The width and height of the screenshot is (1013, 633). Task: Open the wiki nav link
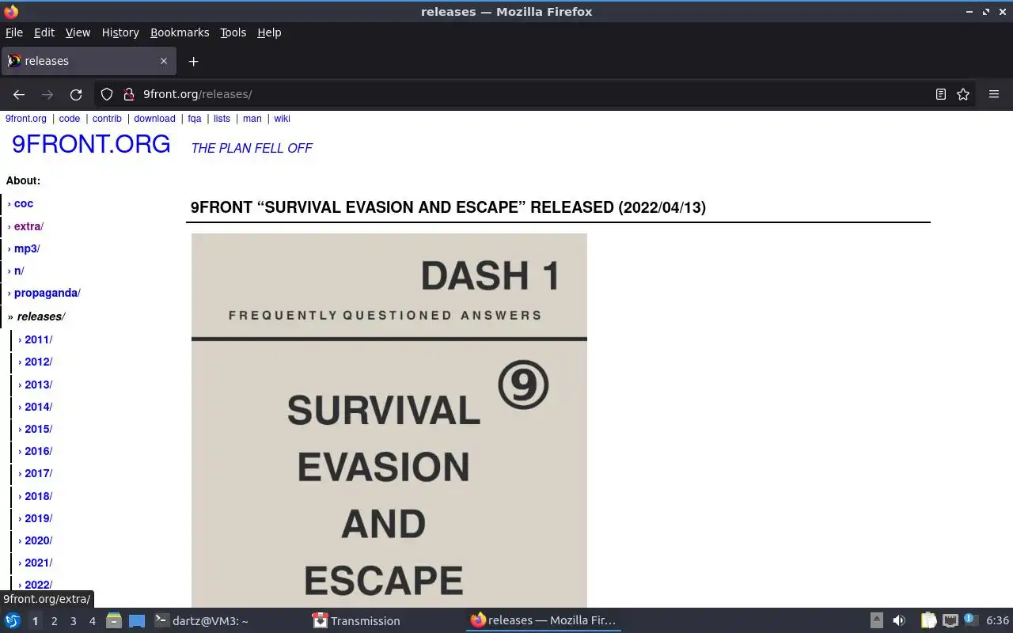282,119
